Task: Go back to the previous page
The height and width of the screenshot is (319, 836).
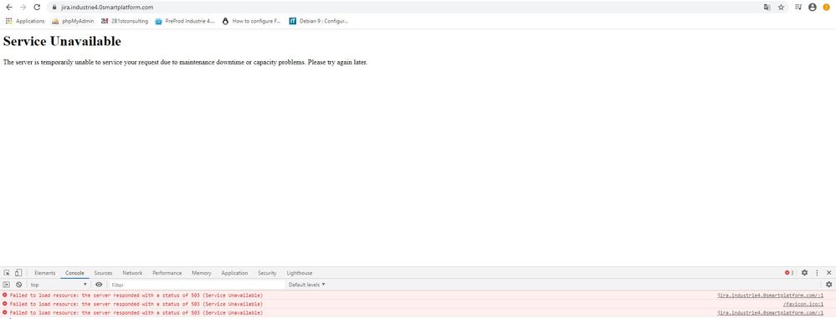Action: (x=8, y=8)
